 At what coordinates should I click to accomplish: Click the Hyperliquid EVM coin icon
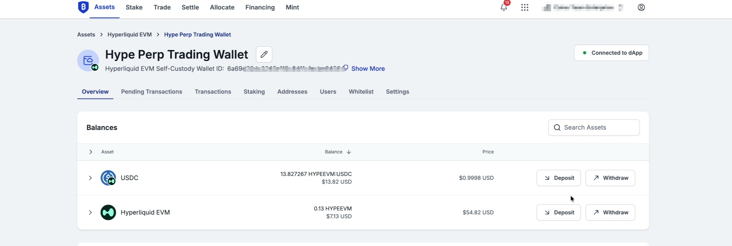click(x=108, y=212)
